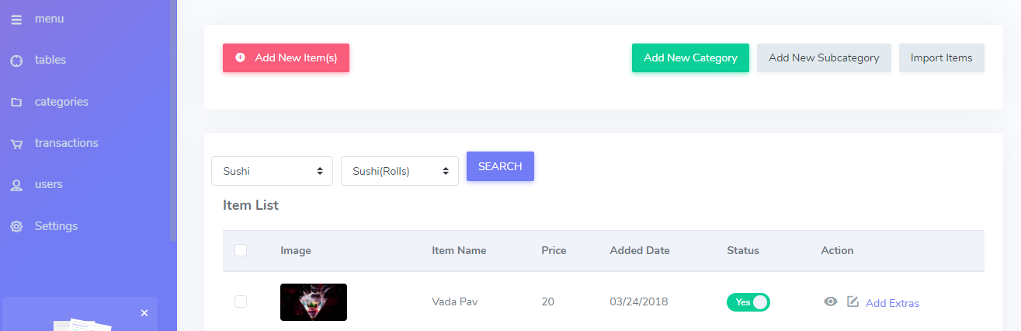Expand the Sushi(Rolls) subcategory dropdown
1021x331 pixels.
(400, 171)
